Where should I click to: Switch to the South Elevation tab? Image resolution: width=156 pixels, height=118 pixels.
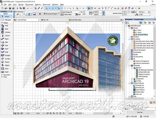coord(82,20)
